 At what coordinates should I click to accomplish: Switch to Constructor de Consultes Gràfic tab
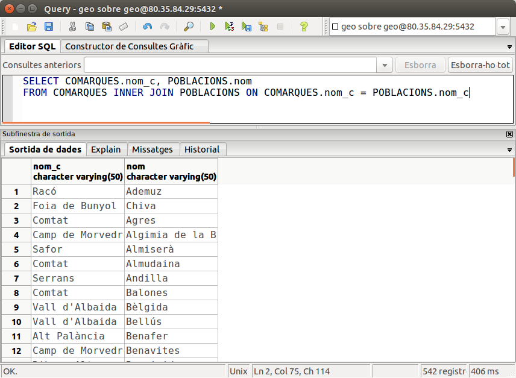click(130, 46)
